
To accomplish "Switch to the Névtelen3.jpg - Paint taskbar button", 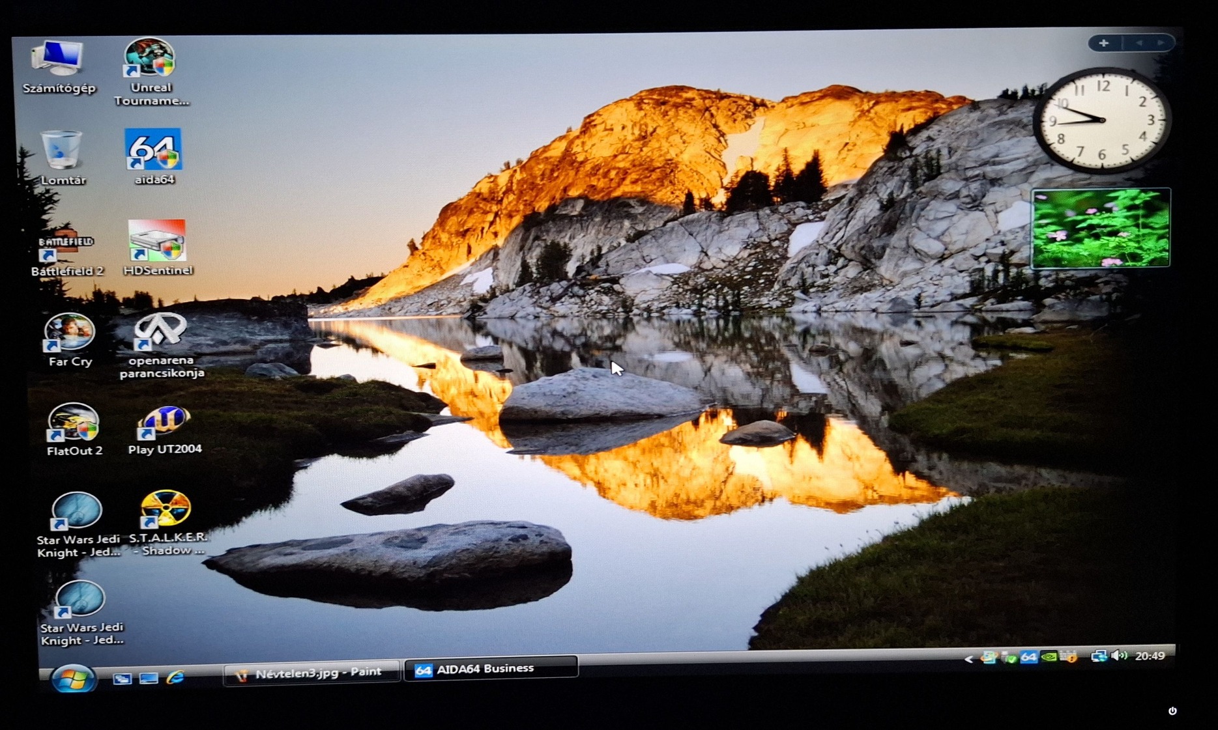I will [x=311, y=673].
